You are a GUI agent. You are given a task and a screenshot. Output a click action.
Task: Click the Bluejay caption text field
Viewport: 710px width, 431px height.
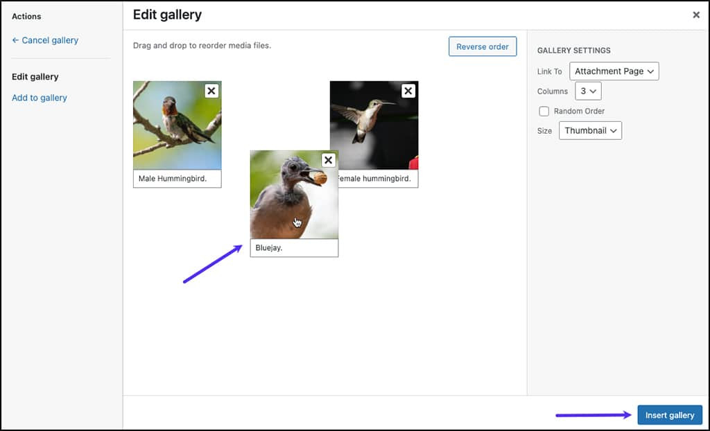tap(294, 248)
